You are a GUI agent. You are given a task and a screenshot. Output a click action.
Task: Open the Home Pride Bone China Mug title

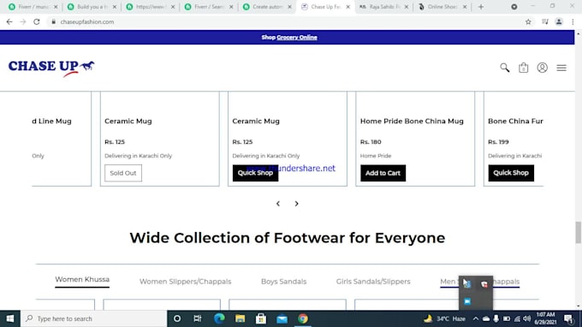click(412, 121)
